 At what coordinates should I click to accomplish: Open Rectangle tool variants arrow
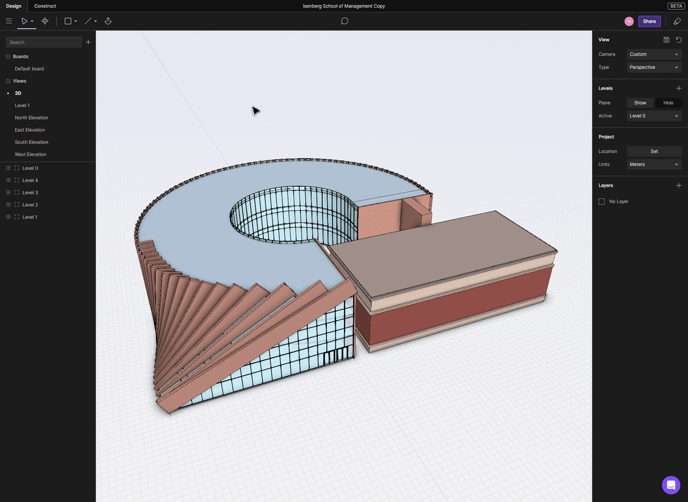coord(76,21)
